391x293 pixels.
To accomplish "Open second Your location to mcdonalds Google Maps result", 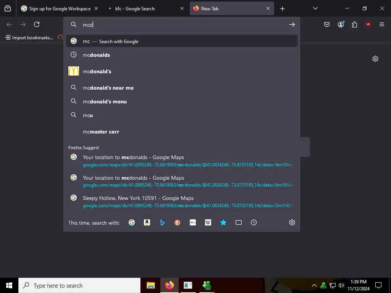I will point(181,181).
